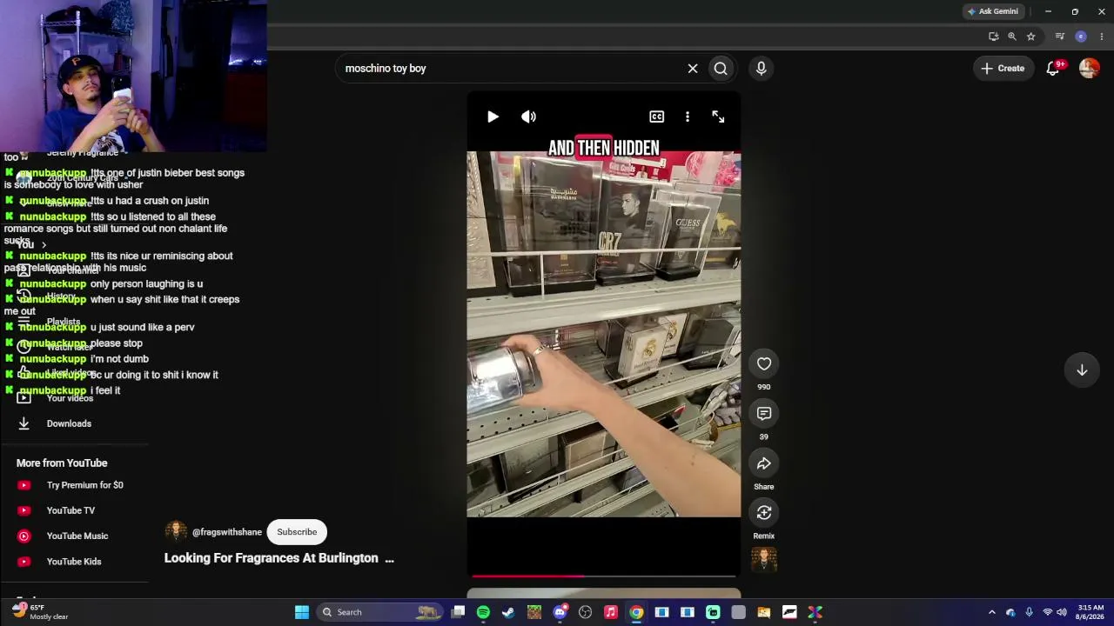This screenshot has height=626, width=1114.
Task: Bookmark this tab with the star
Action: coord(1031,37)
